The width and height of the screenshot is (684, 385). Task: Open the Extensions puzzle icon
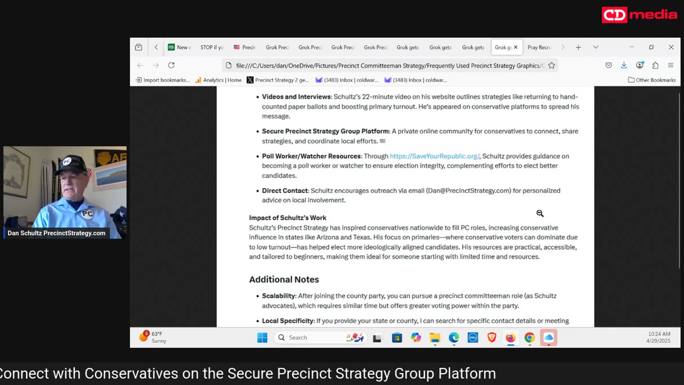tap(655, 65)
